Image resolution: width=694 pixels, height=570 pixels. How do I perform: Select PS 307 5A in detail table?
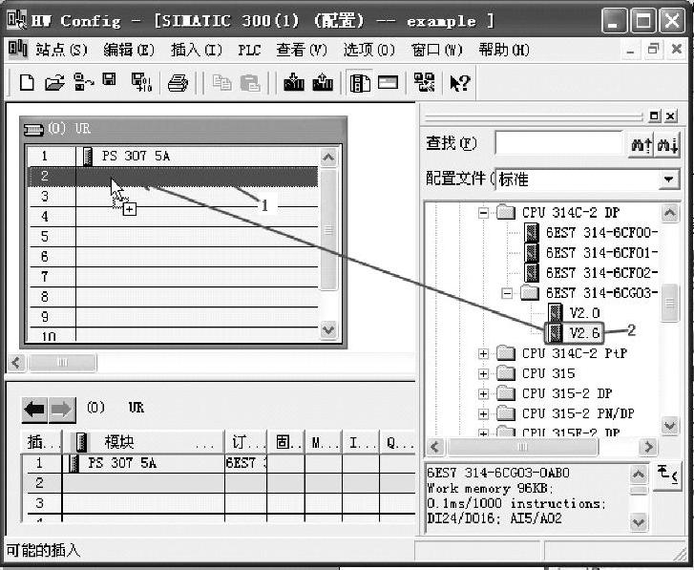point(122,463)
